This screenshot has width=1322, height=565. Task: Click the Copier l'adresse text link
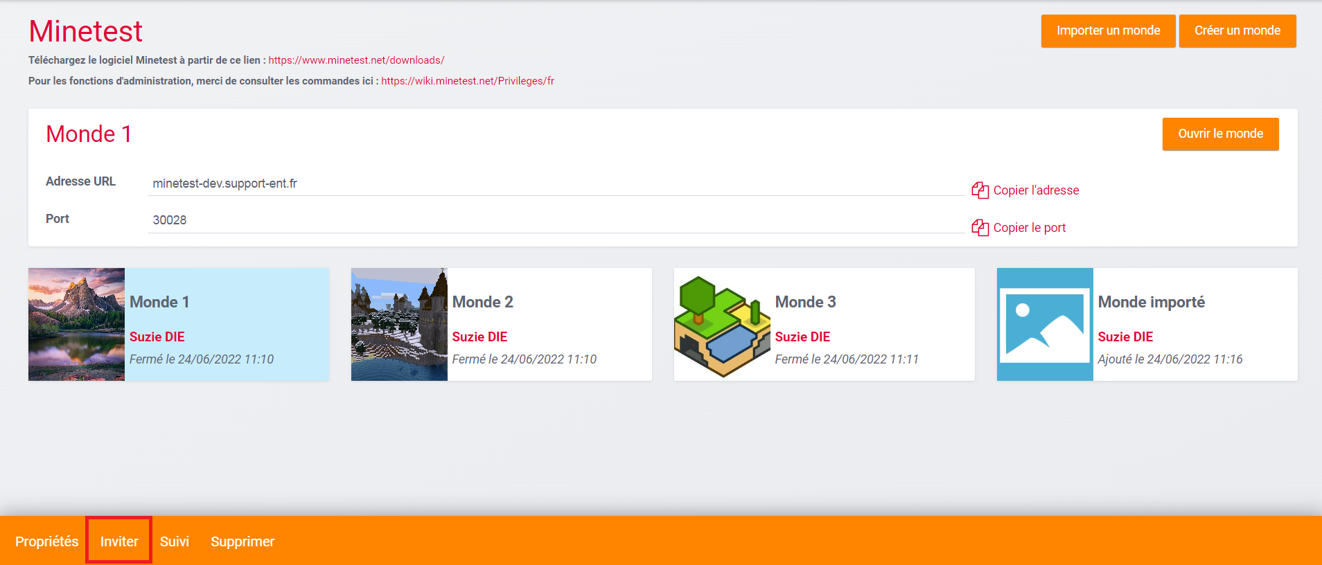pyautogui.click(x=1036, y=190)
